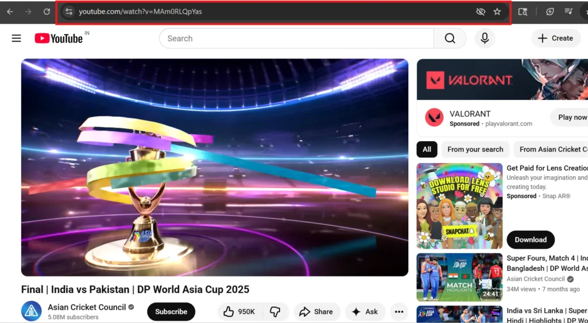Open the tab search magnifier icon in toolbar
This screenshot has width=588, height=323.
(x=523, y=11)
